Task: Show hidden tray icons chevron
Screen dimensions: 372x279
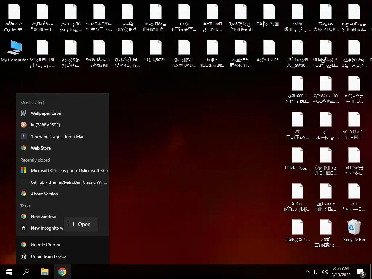Action: point(307,272)
